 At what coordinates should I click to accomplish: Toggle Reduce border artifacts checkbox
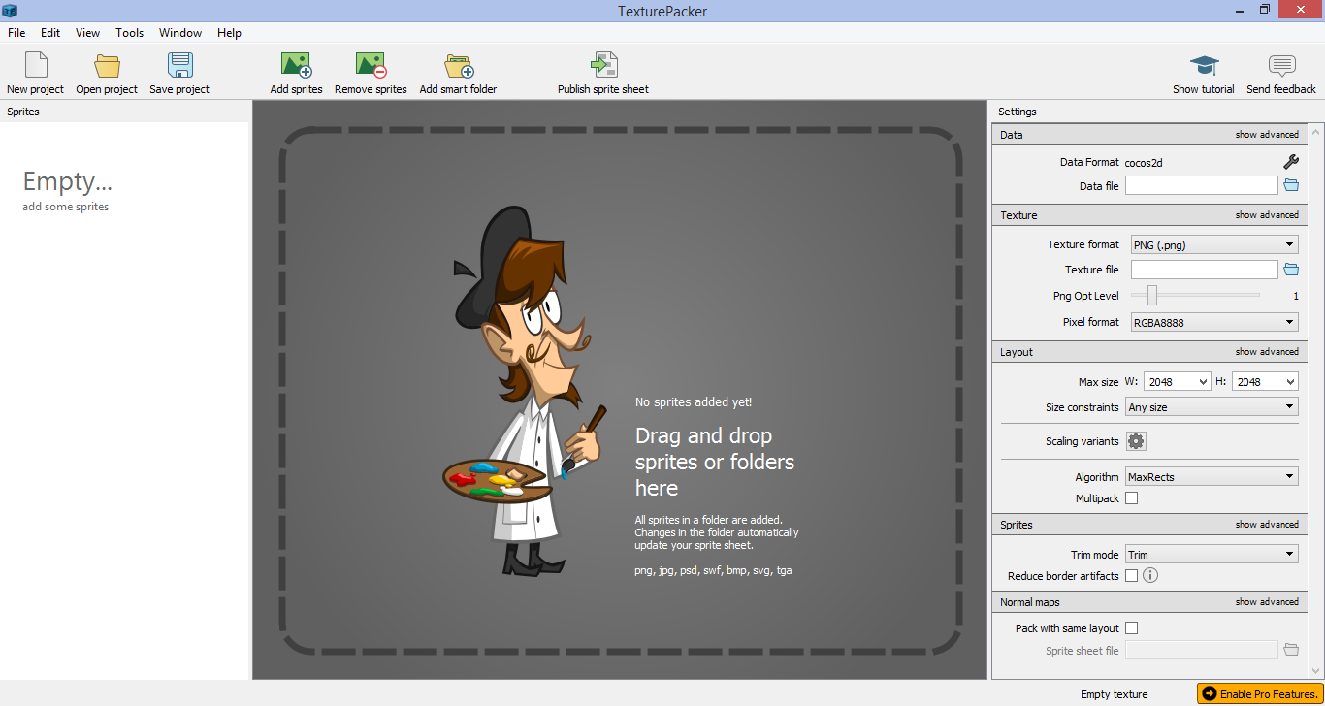point(1131,576)
